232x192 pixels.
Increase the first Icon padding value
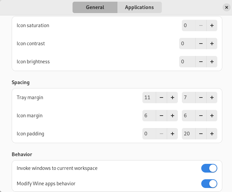172,134
